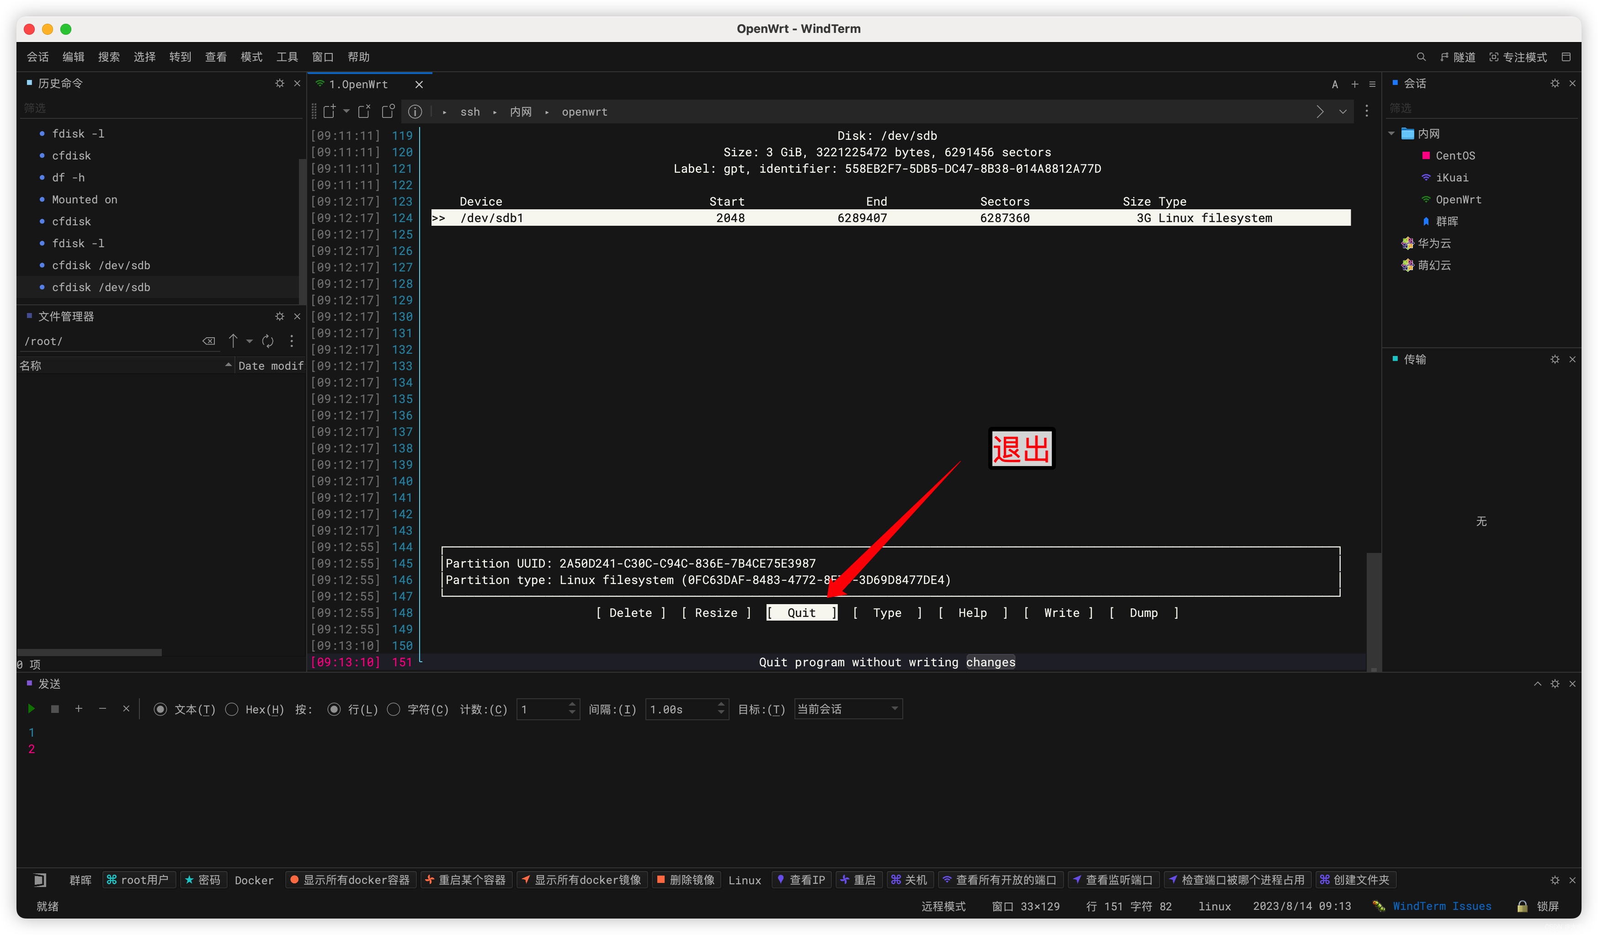Click the address bar right chevron
1598x935 pixels.
pyautogui.click(x=1320, y=112)
